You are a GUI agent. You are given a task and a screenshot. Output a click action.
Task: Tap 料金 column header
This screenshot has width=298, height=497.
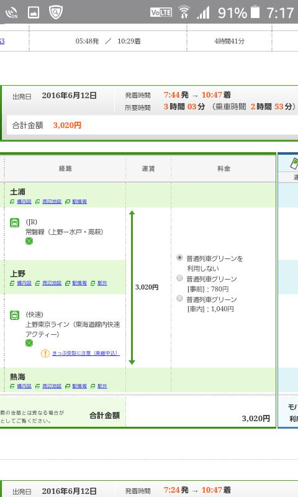coord(224,168)
